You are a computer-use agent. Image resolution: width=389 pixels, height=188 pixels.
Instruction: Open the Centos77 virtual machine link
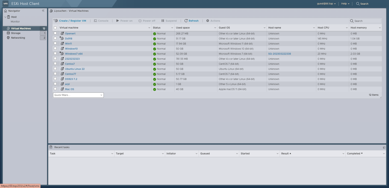(x=71, y=74)
